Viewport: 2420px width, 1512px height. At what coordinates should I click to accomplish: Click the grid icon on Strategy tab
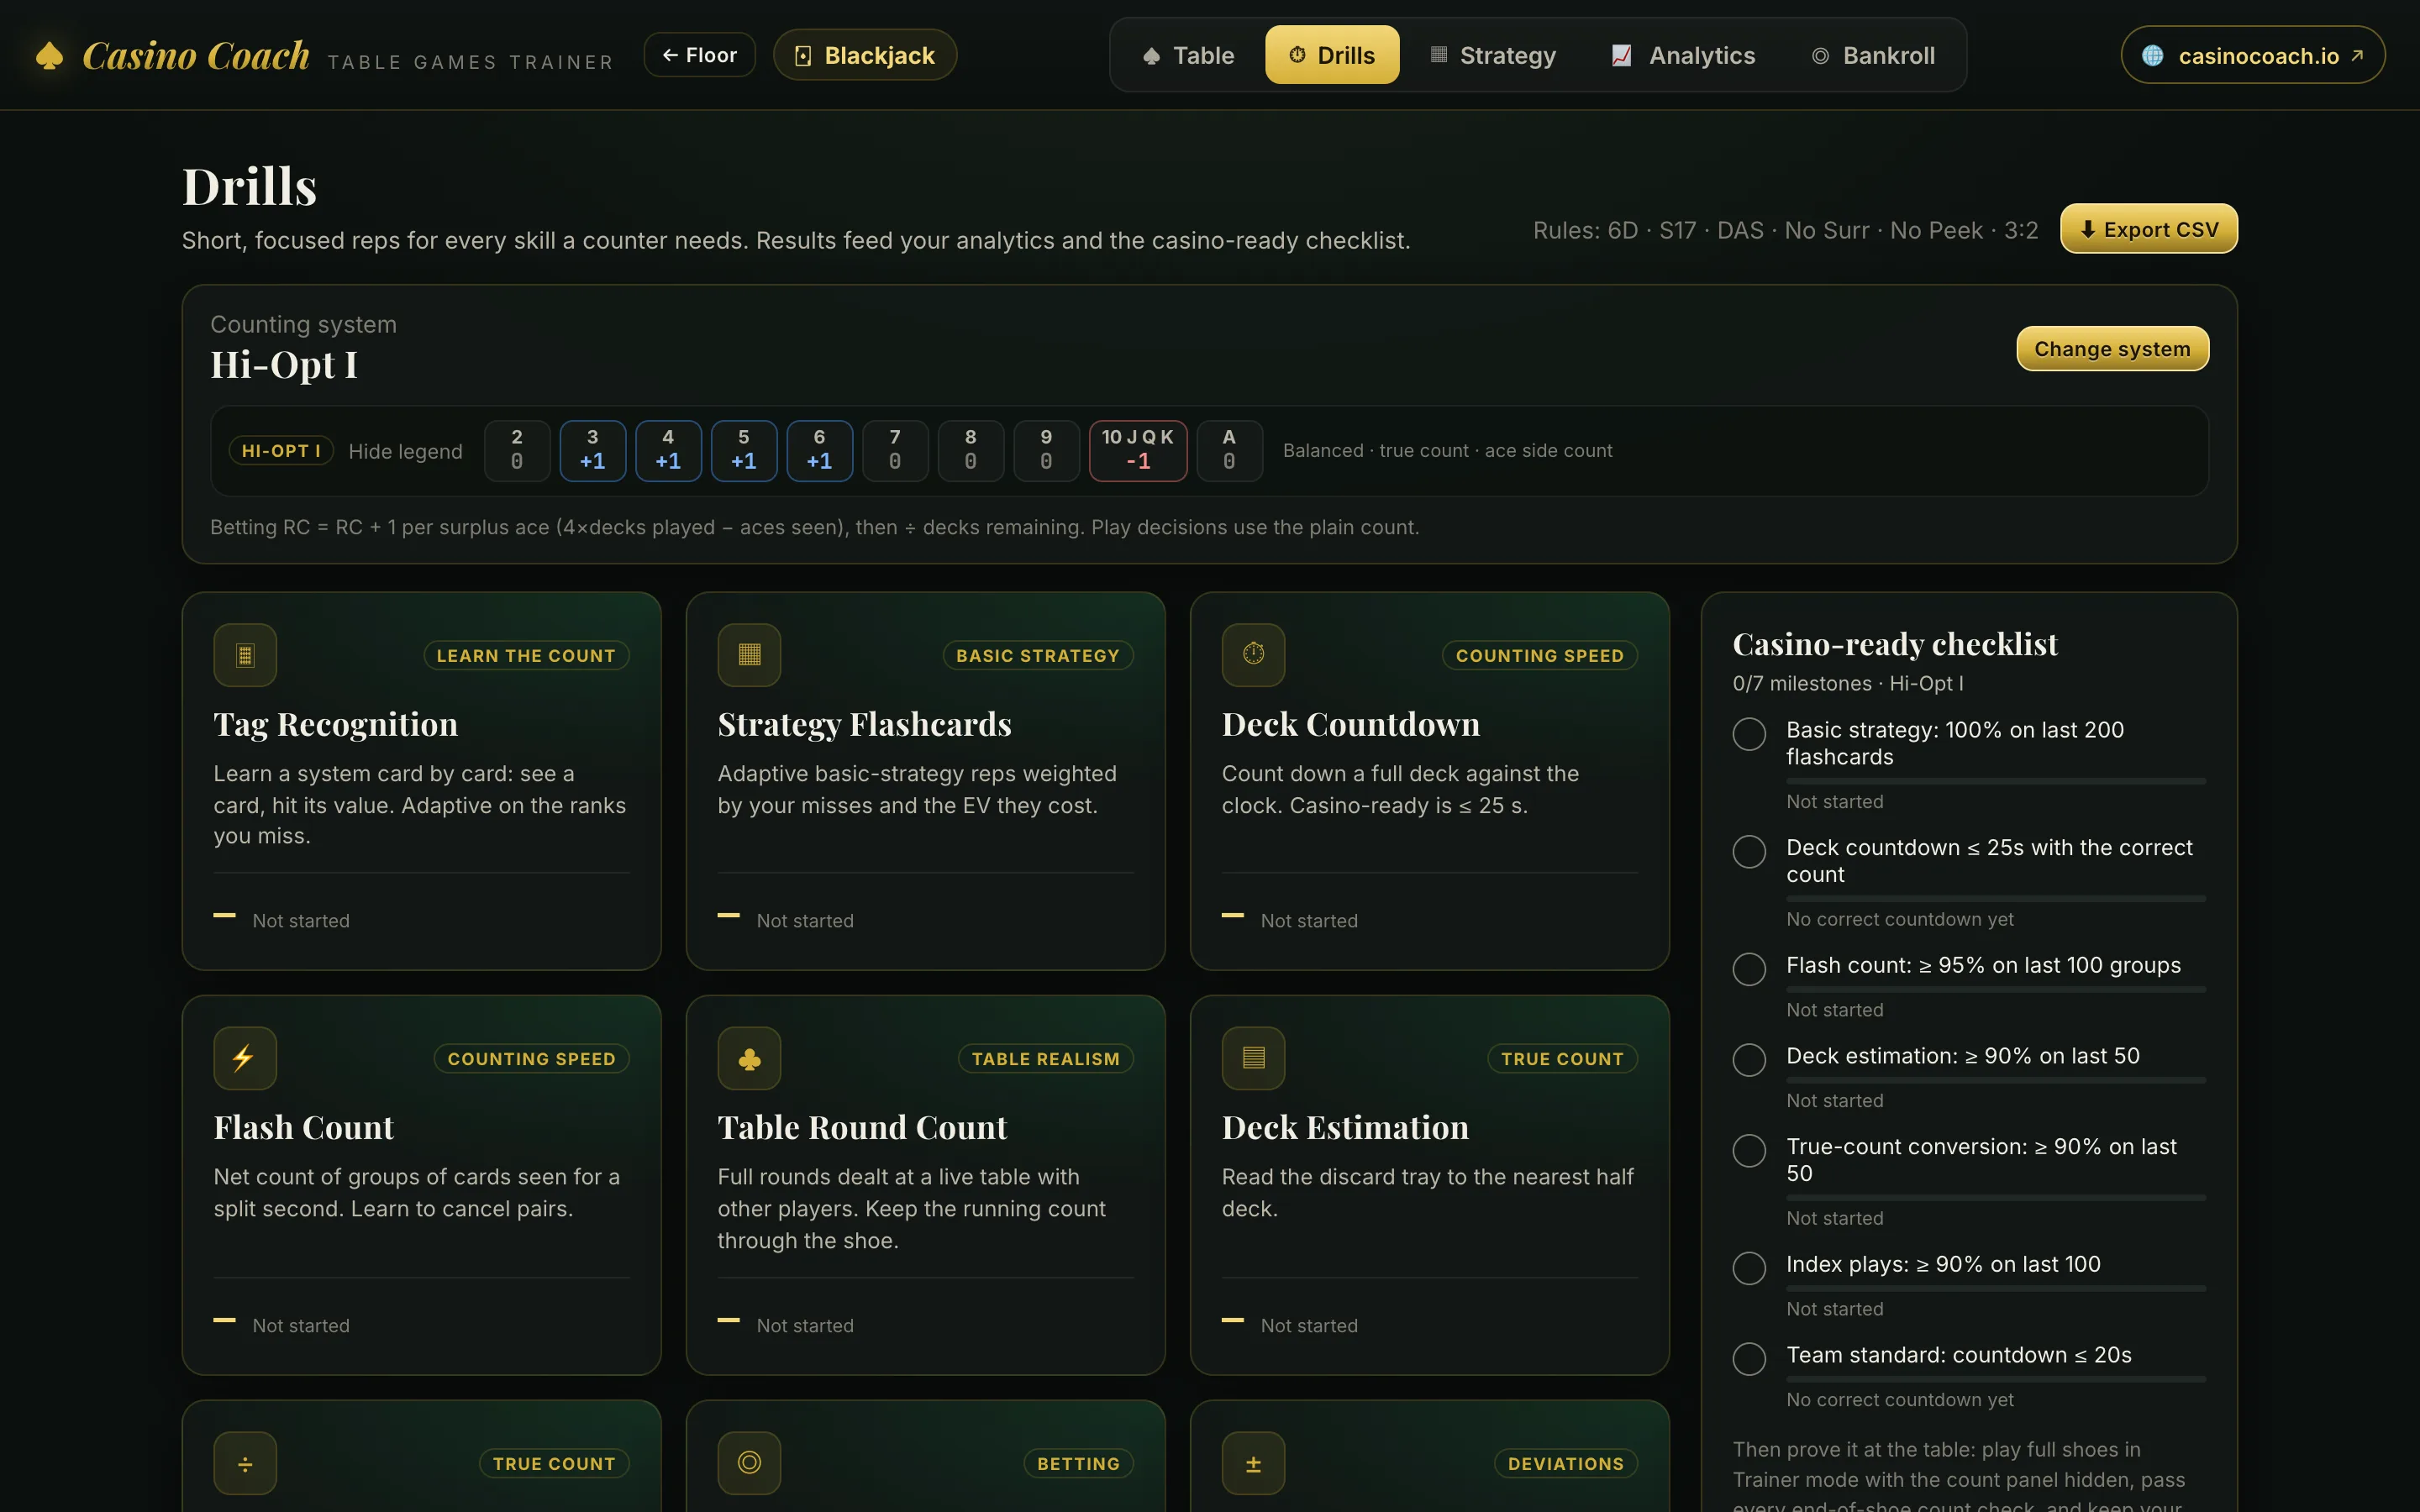1438,54
